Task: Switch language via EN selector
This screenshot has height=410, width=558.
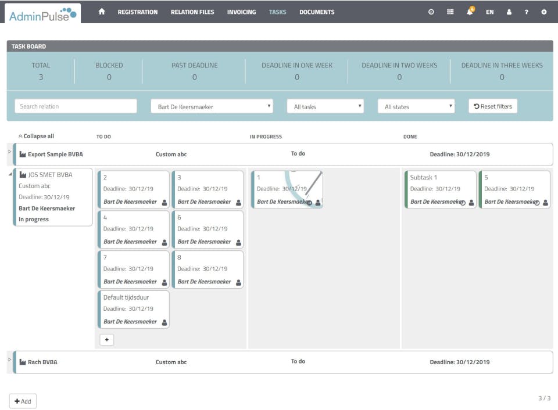Action: [489, 12]
